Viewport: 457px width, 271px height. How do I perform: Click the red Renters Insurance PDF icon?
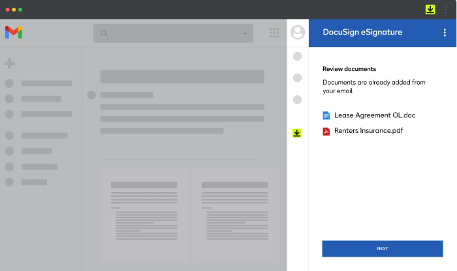tap(326, 131)
